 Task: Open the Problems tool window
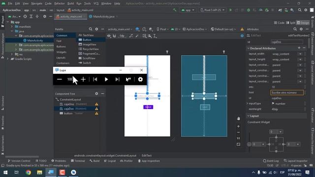(x=59, y=161)
